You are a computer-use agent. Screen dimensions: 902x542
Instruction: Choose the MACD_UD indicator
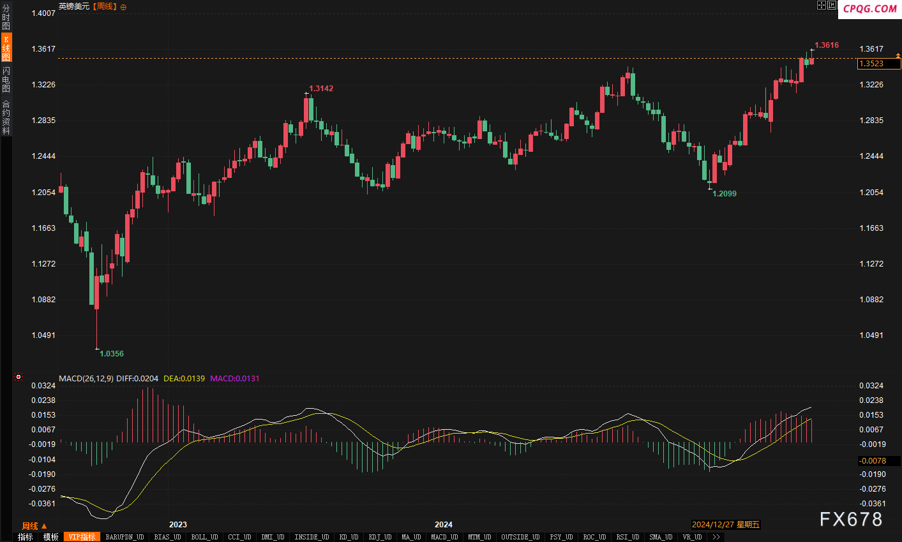444,537
